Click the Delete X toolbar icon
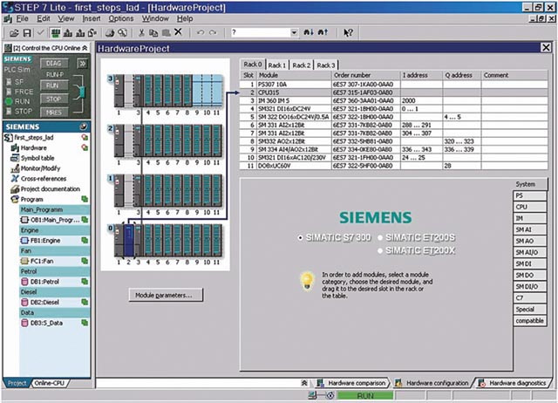Viewport: 558px width, 403px height. tap(178, 32)
